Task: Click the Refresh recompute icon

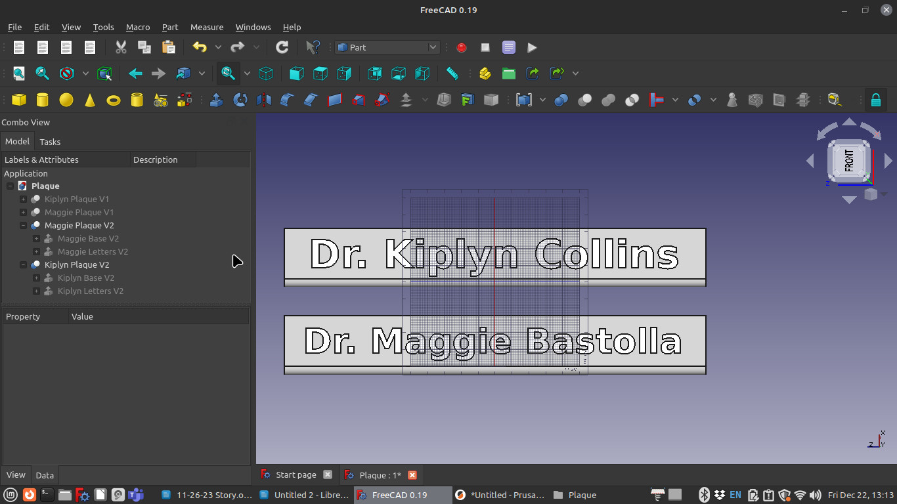Action: (x=282, y=47)
